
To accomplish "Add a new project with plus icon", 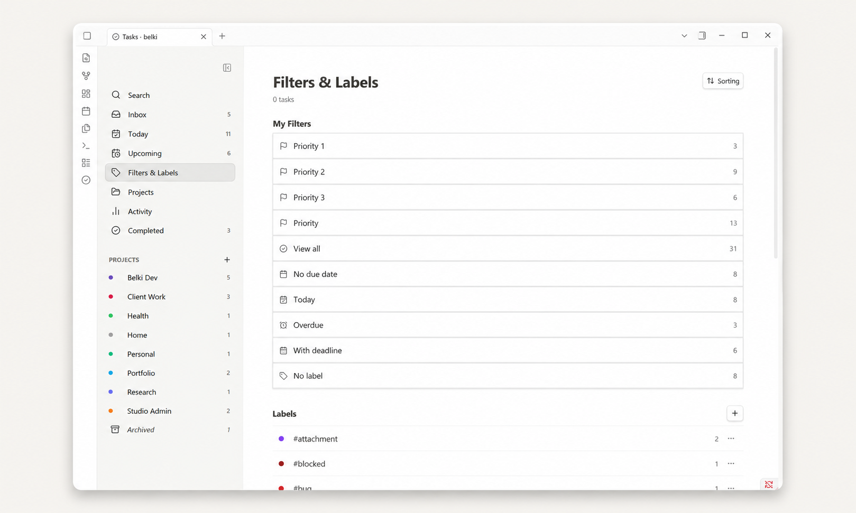I will pyautogui.click(x=227, y=259).
